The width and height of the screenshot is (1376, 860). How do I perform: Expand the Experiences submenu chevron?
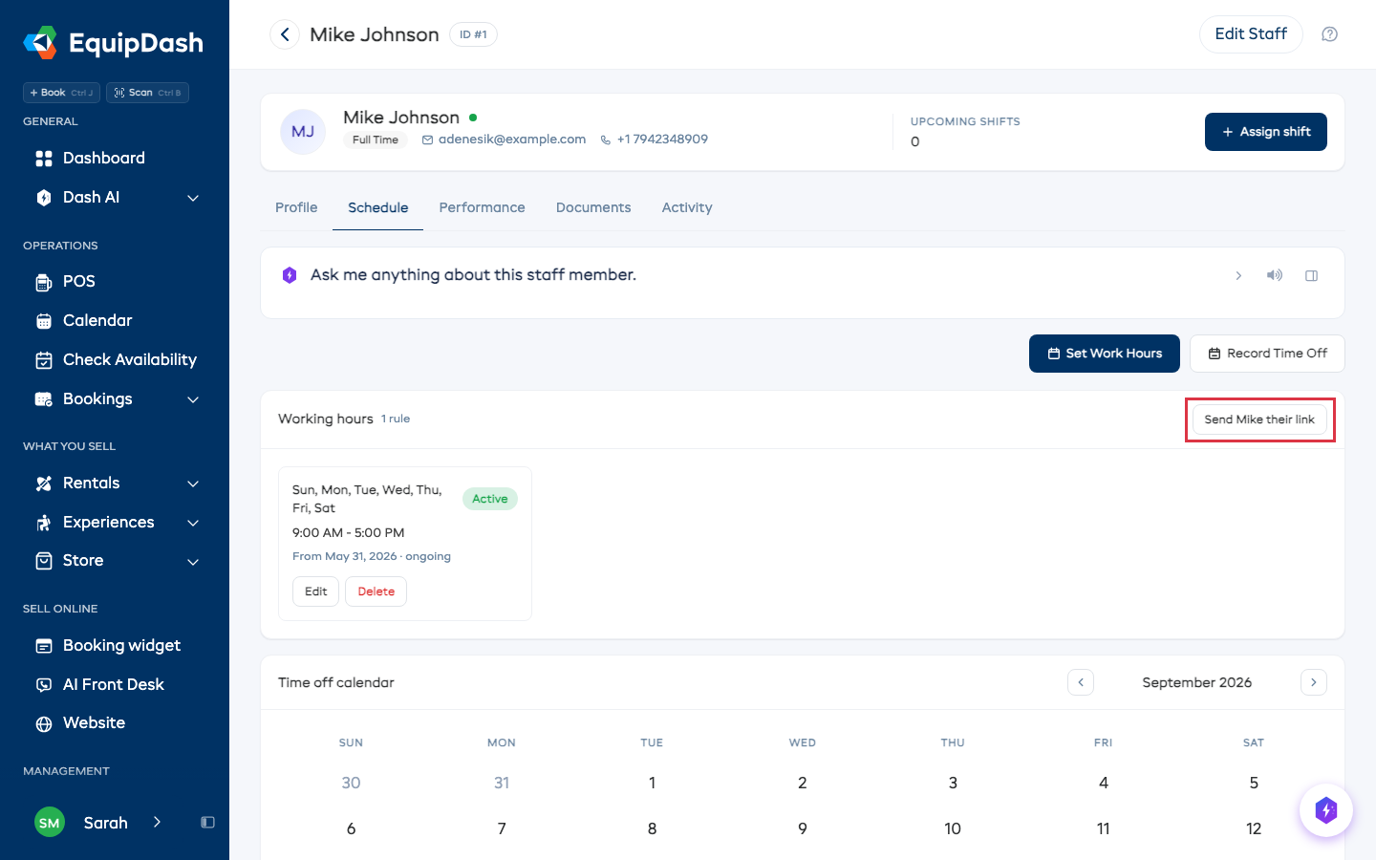point(193,523)
